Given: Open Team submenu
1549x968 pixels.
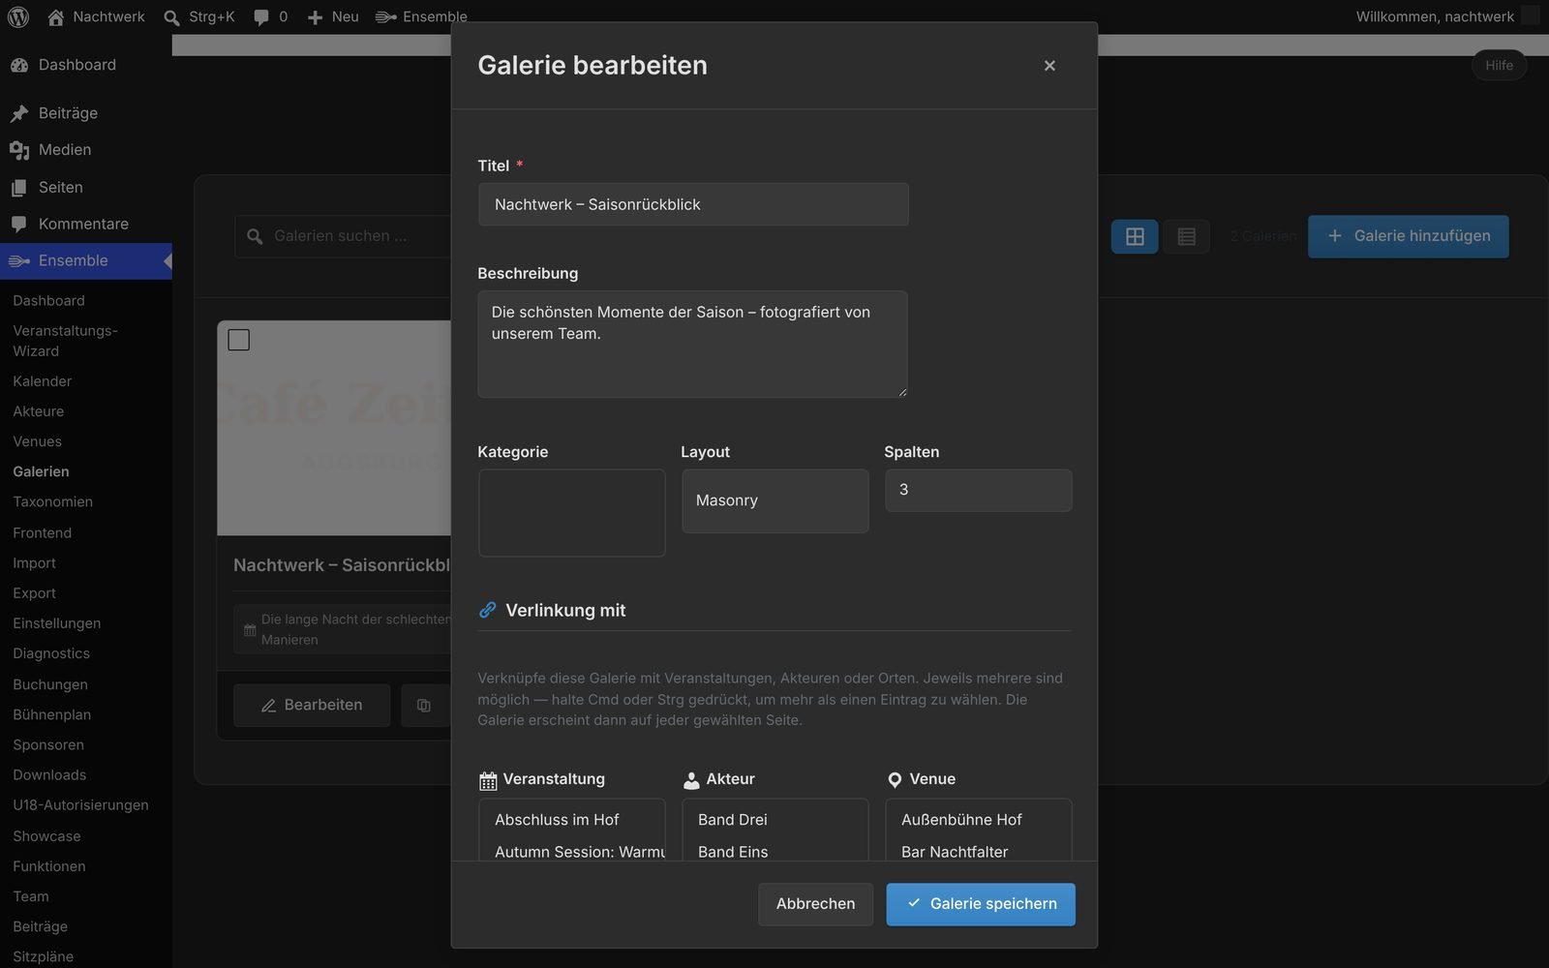Looking at the screenshot, I should click(30, 896).
